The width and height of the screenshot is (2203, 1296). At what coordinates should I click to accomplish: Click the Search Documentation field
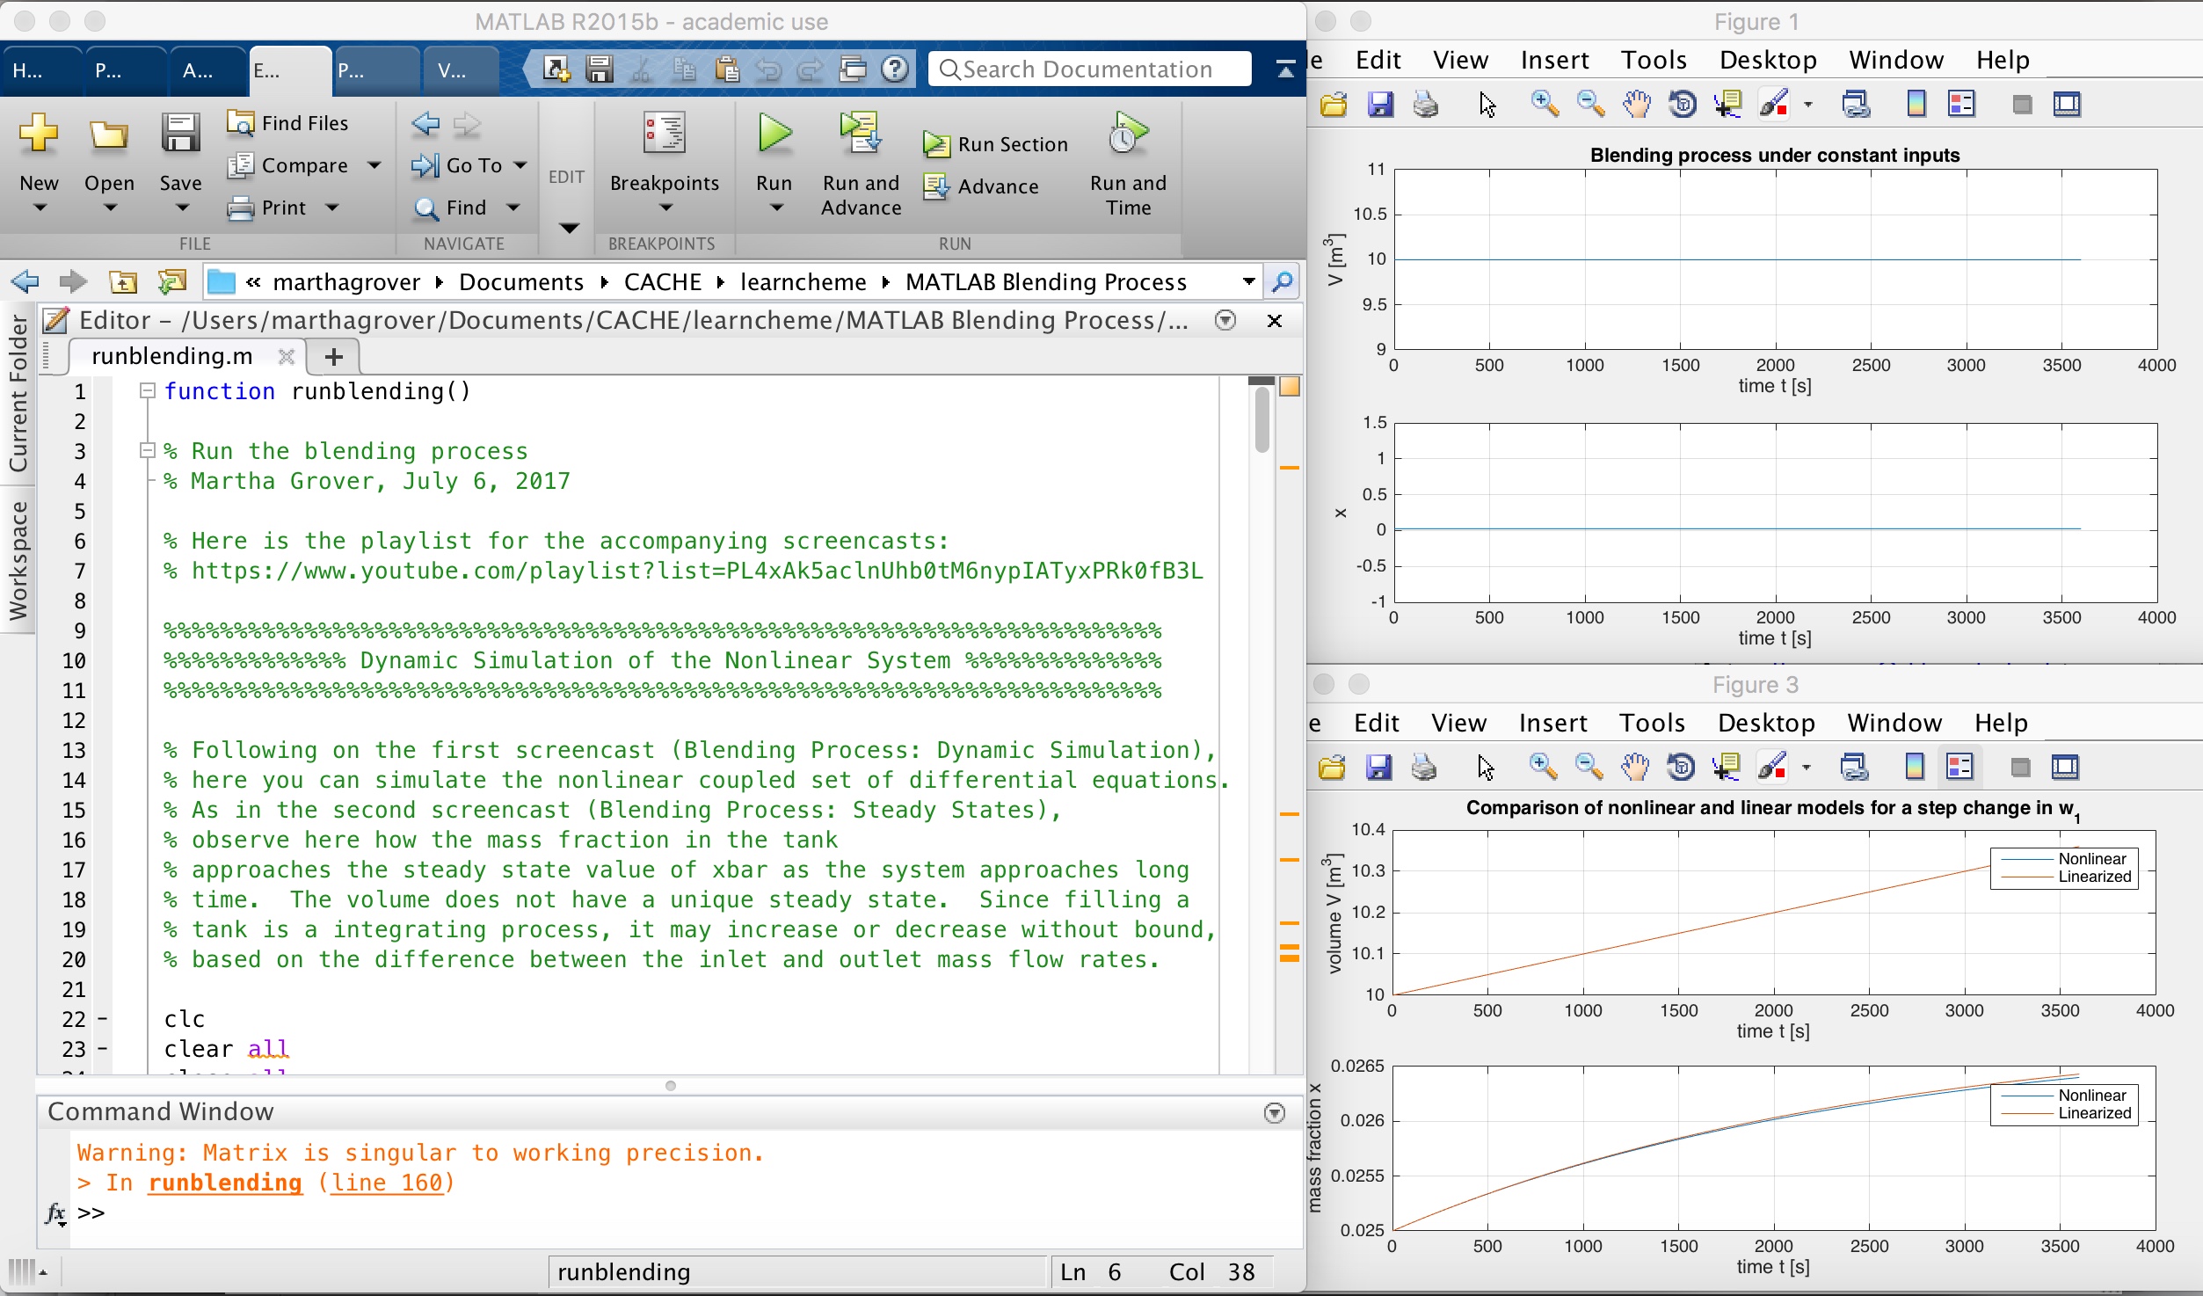[x=1088, y=69]
